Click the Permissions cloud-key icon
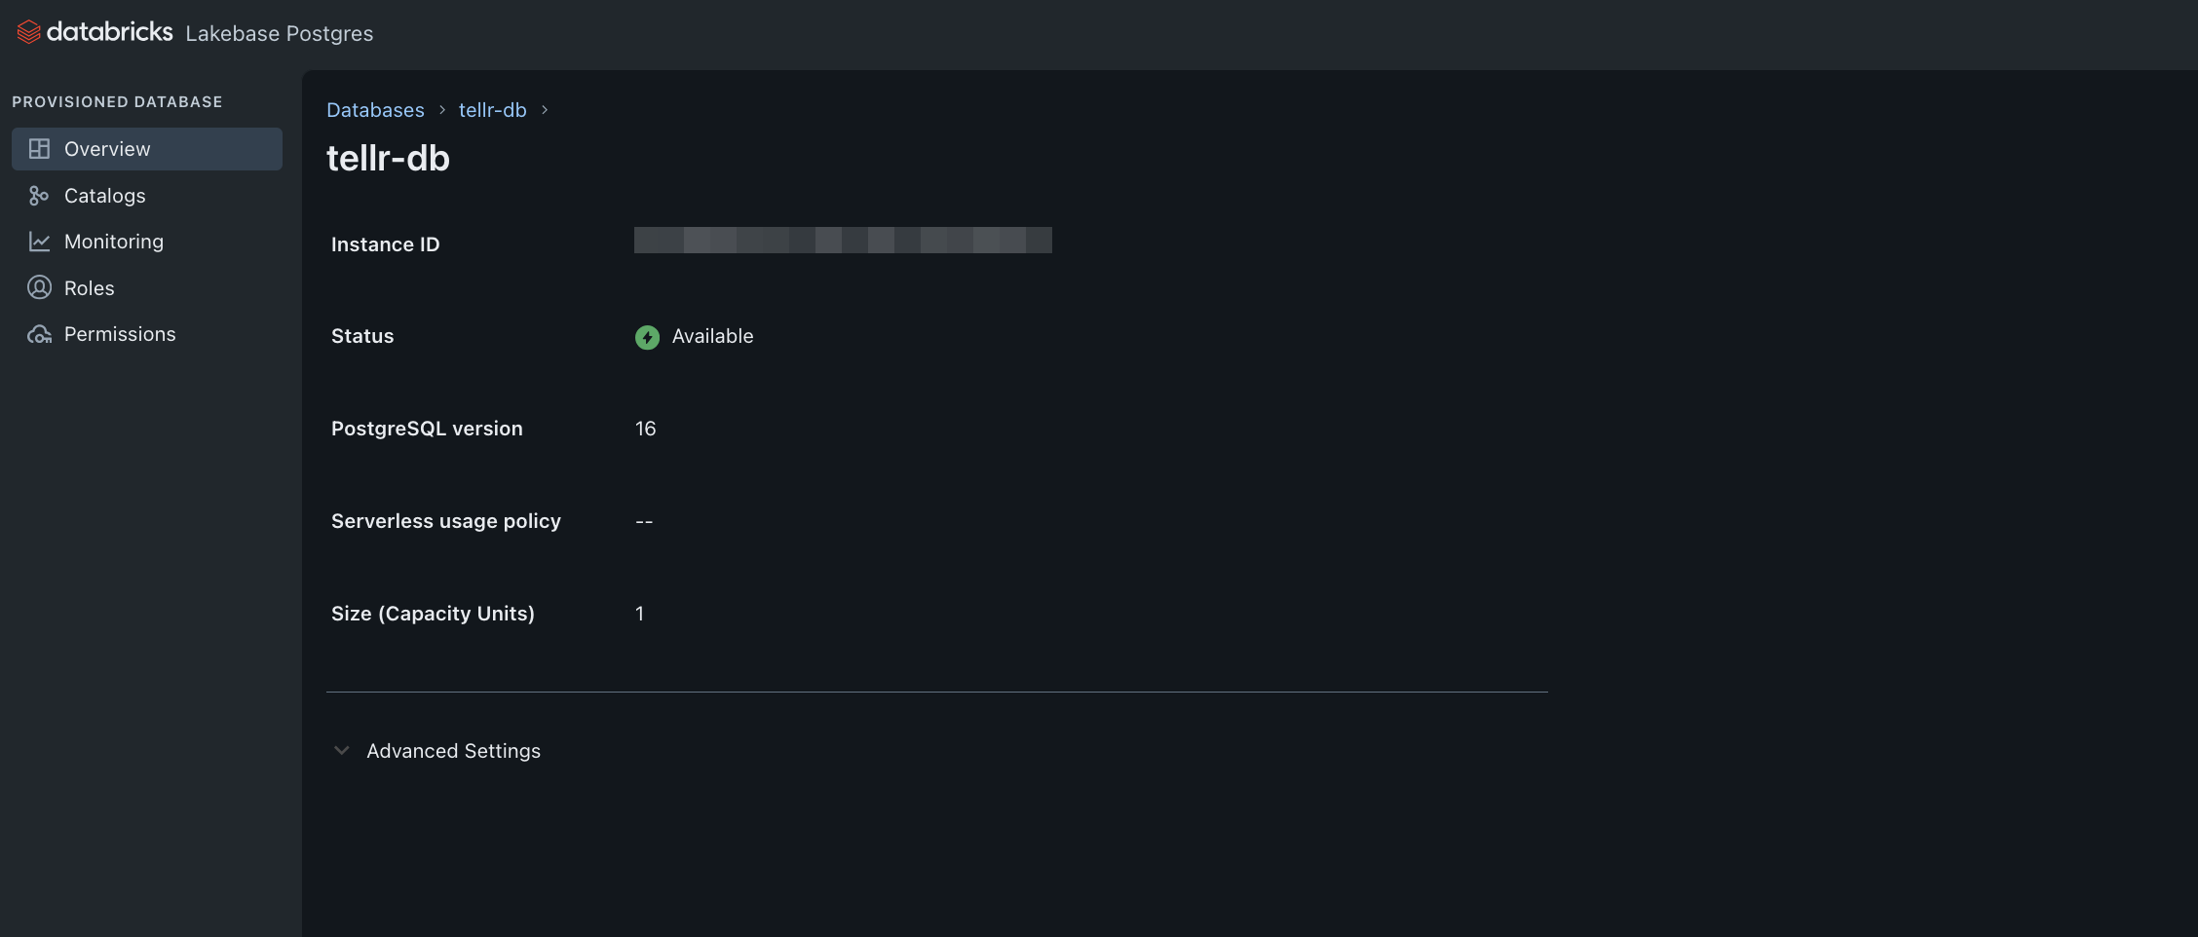The image size is (2198, 937). (39, 334)
